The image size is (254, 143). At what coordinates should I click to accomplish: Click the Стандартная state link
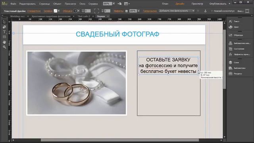click(34, 11)
